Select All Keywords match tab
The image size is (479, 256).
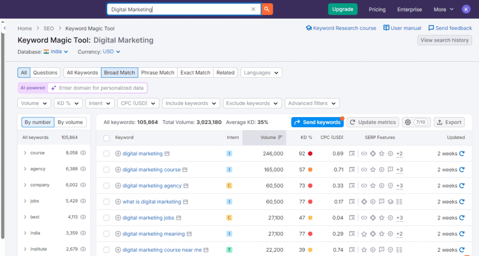point(82,73)
